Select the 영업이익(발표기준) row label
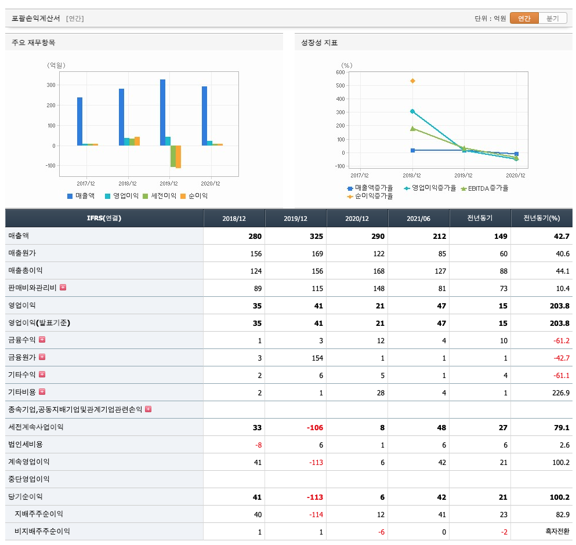 [x=39, y=322]
